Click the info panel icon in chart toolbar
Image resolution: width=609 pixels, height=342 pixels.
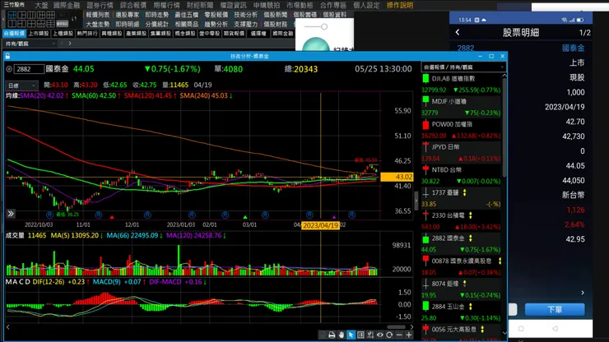tap(360, 335)
